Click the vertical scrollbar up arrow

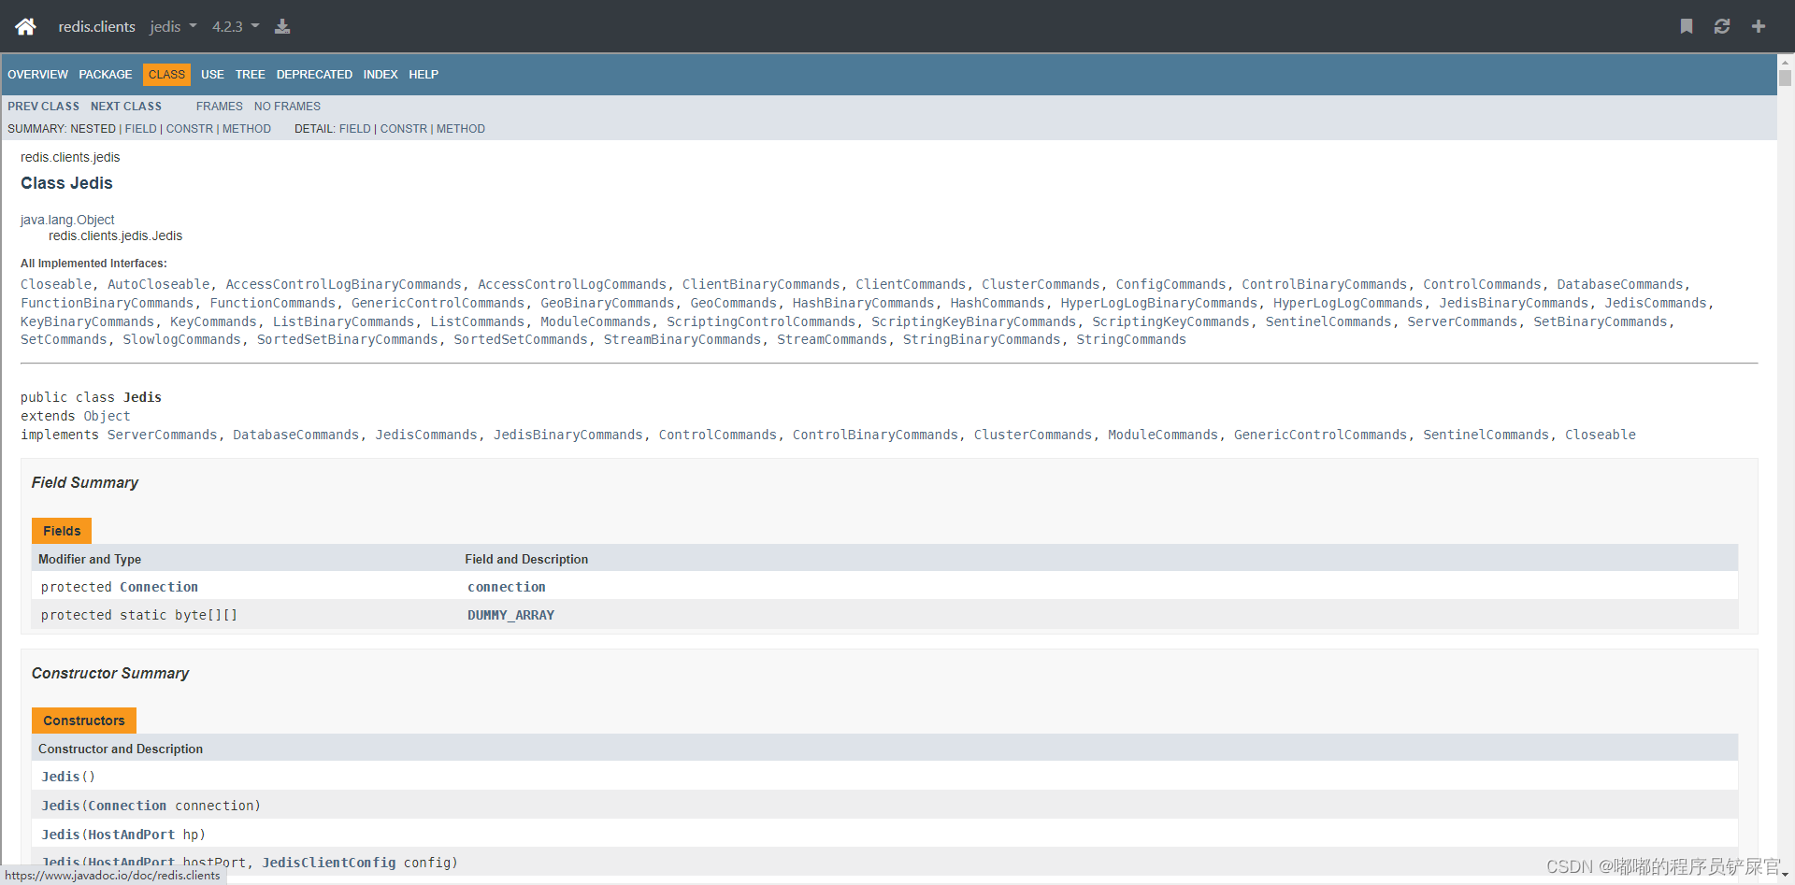(1786, 62)
